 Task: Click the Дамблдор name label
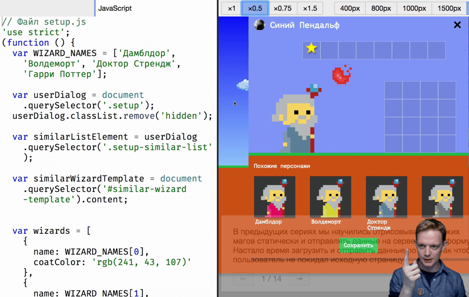269,222
